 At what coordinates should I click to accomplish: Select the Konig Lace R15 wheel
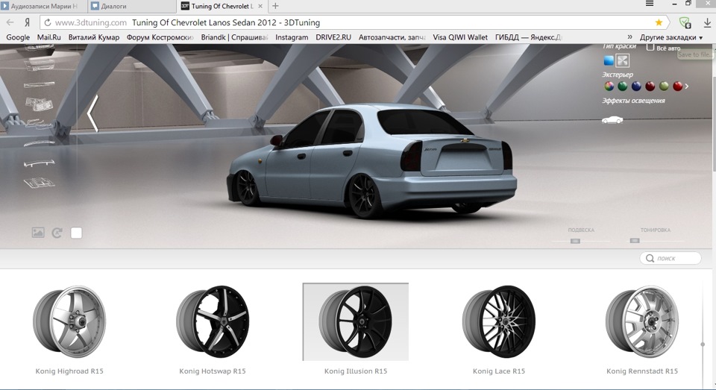click(x=499, y=321)
